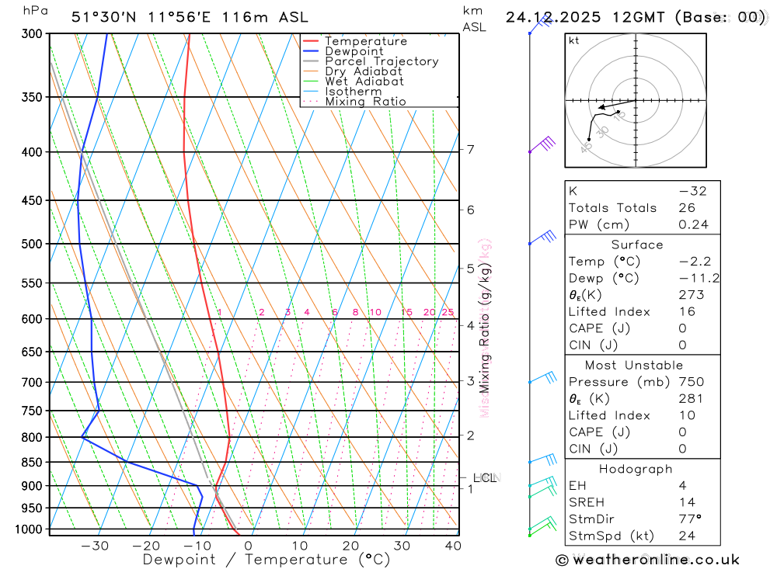Screen dimensions: 777x569
Task: Click the 500 hPa pressure label
Action: pos(32,244)
